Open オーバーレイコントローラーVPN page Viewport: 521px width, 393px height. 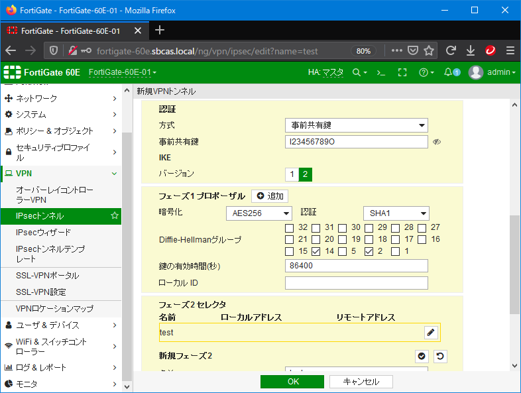[61, 195]
